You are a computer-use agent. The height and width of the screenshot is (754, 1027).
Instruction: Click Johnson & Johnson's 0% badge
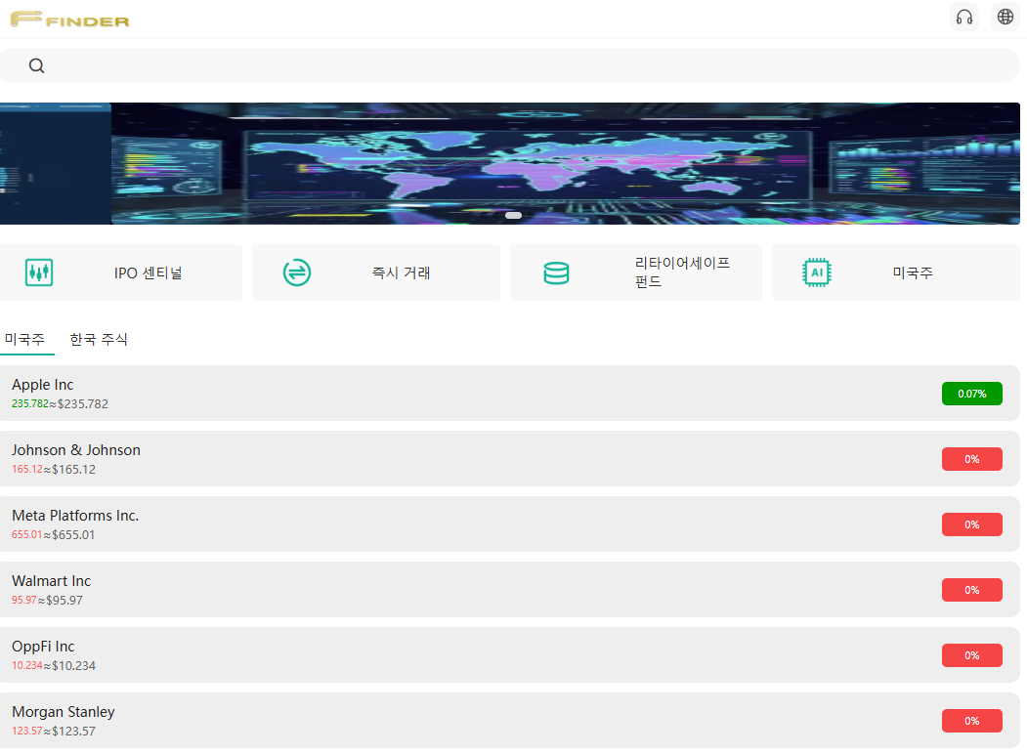click(x=972, y=459)
